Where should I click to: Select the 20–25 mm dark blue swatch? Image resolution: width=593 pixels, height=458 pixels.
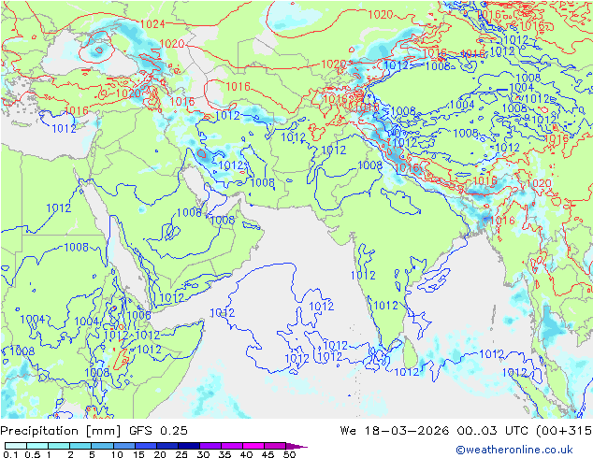[166, 446]
